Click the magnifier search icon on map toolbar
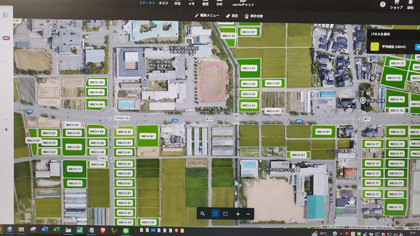The image size is (420, 236). 203,214
